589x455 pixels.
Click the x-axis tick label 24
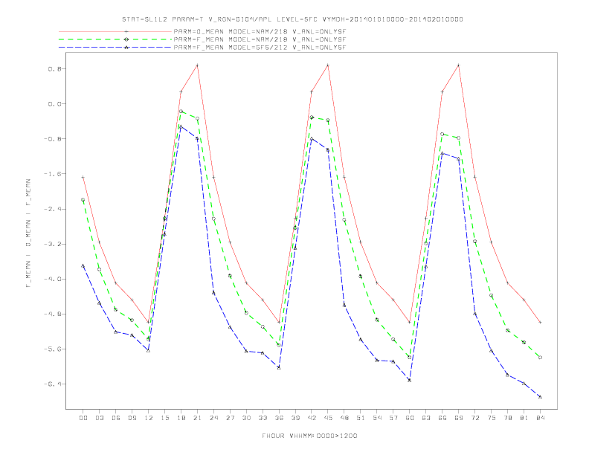(x=213, y=418)
